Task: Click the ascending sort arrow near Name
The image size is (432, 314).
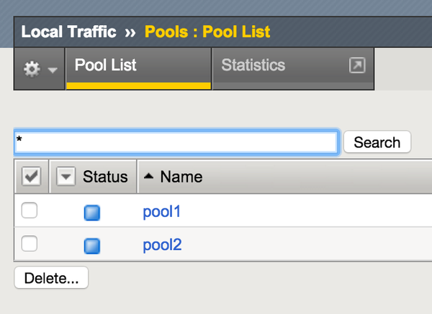Action: [x=149, y=177]
